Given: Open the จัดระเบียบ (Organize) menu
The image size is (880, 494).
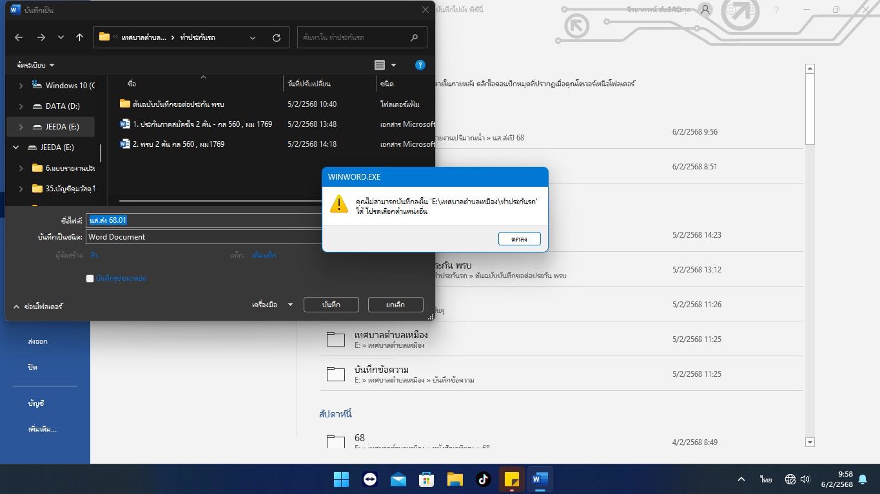Looking at the screenshot, I should point(36,65).
